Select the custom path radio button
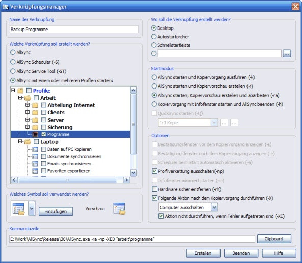Screen dimensions: 302x263 point(154,53)
